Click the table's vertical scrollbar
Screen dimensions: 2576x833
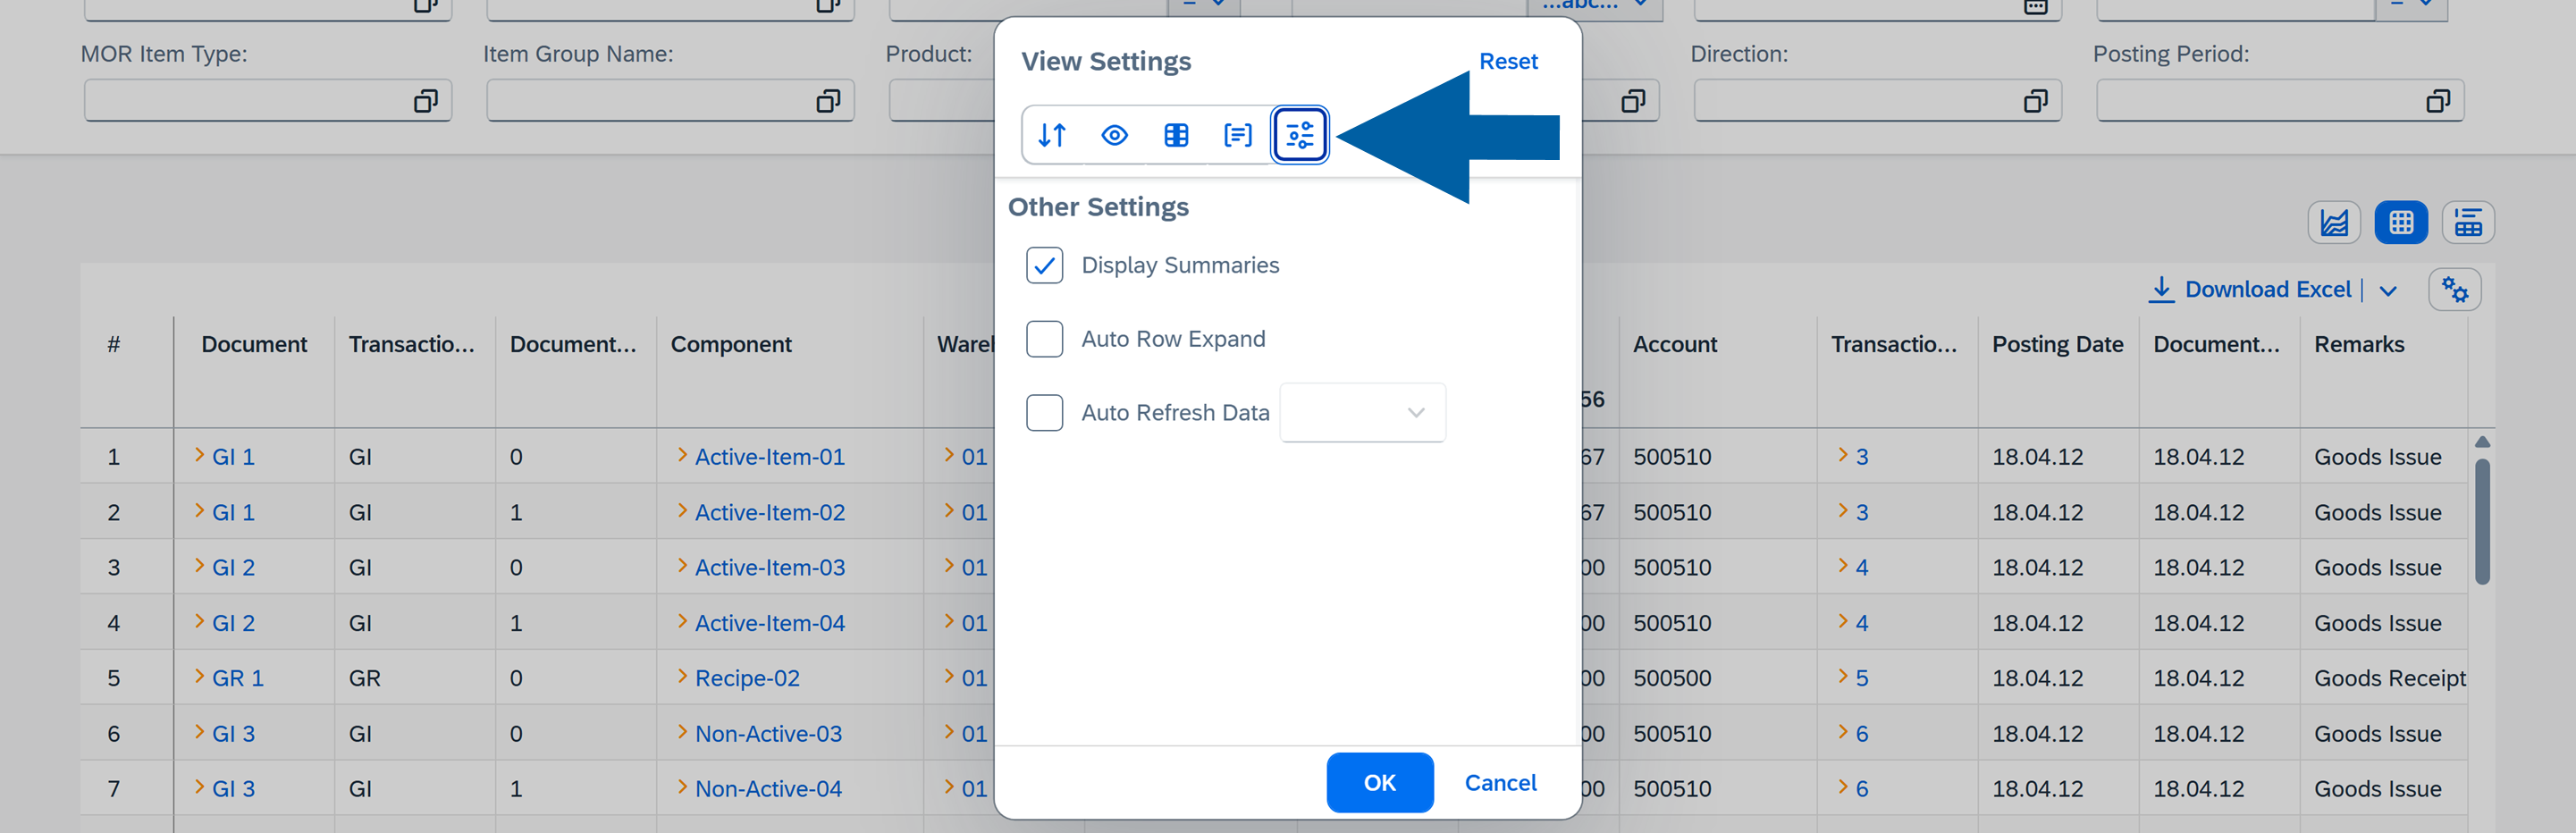pos(2481,520)
